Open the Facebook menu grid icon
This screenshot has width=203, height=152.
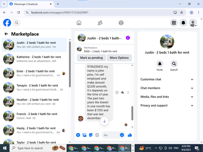[174, 23]
